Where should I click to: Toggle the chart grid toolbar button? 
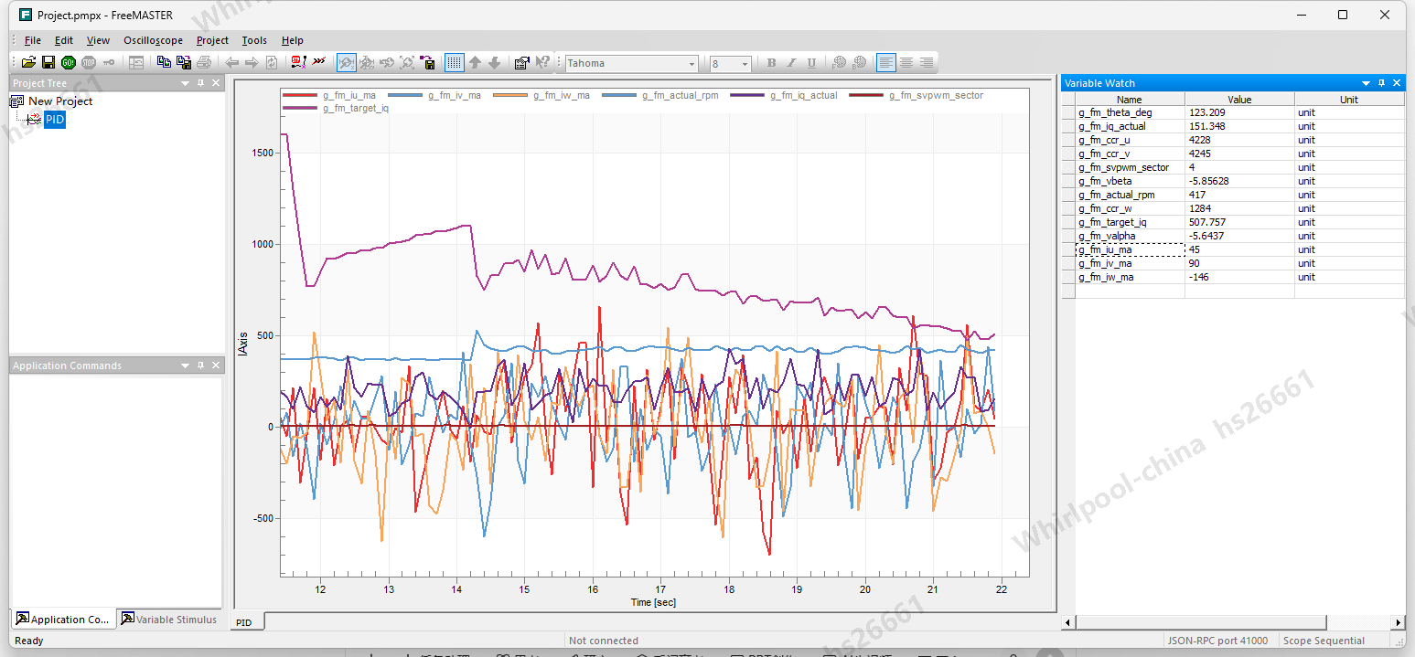(x=455, y=63)
